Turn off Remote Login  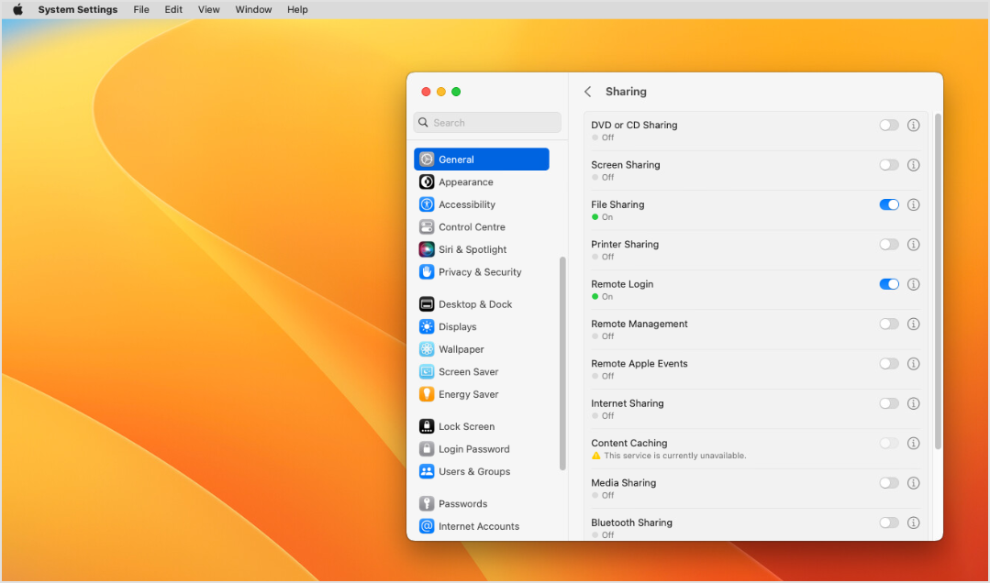(x=888, y=284)
